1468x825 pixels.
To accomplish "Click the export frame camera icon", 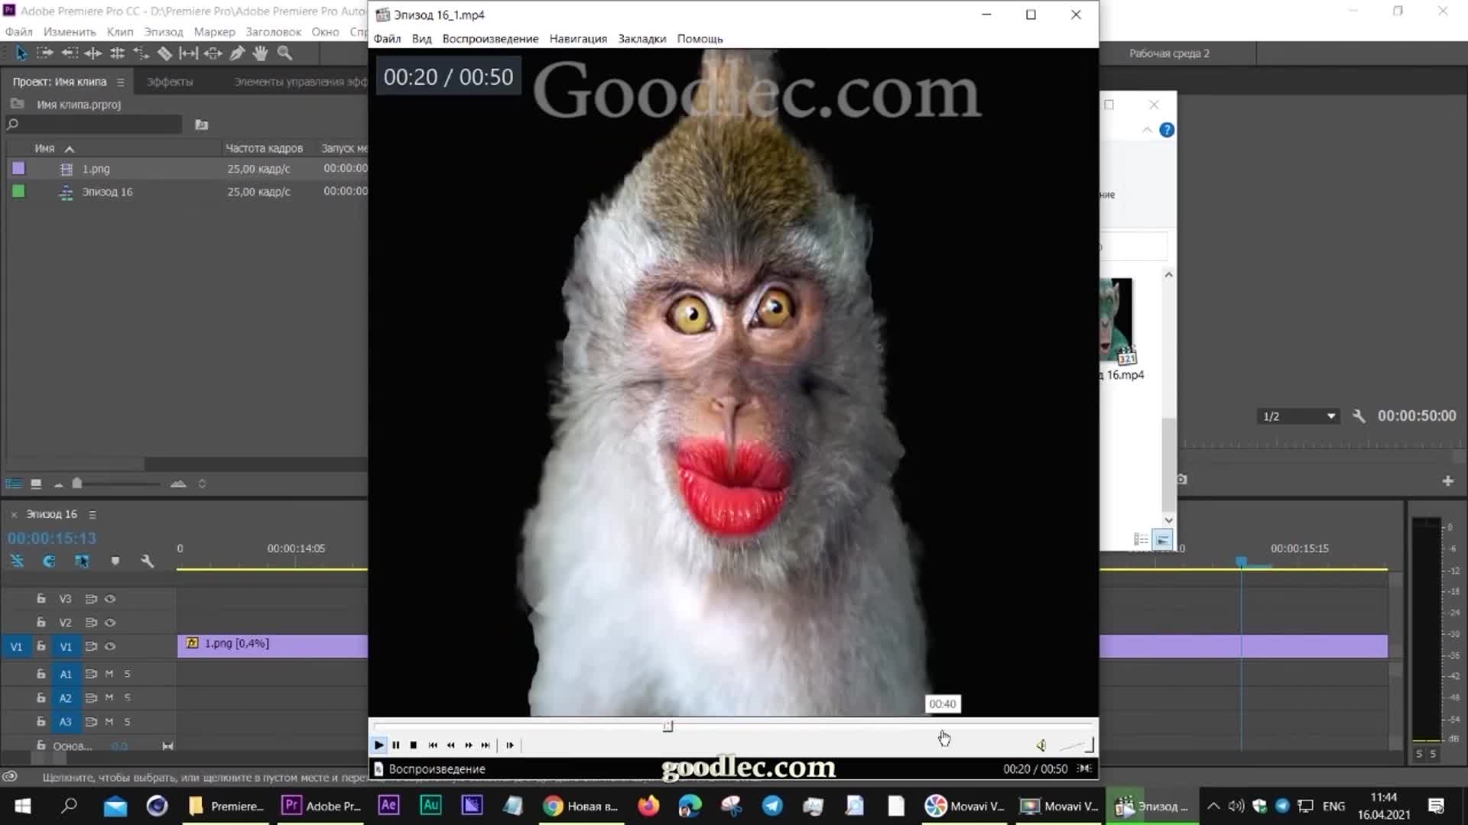I will (x=1182, y=480).
